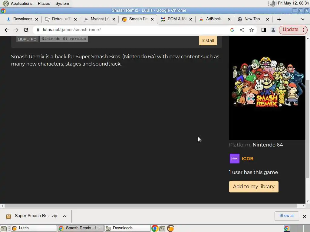Click the browser forward arrow

point(16,30)
